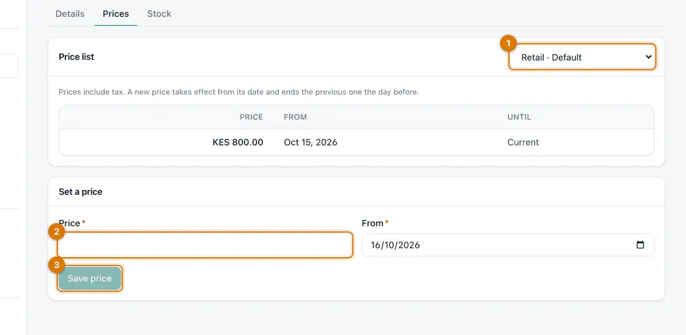The height and width of the screenshot is (335, 686).
Task: Focus the From date field 16/10/2026
Action: coord(508,245)
